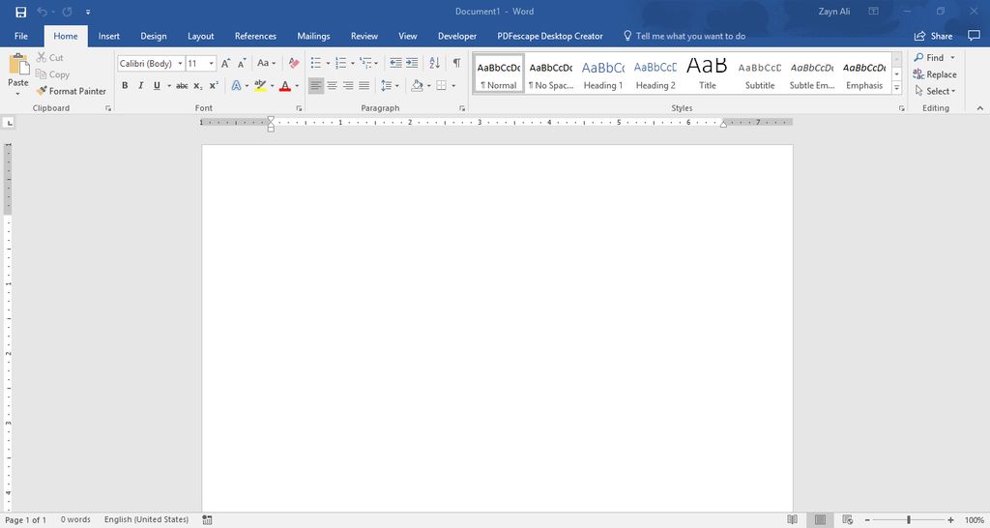Collapse the ribbon with chevron
The image size is (990, 528).
point(980,108)
